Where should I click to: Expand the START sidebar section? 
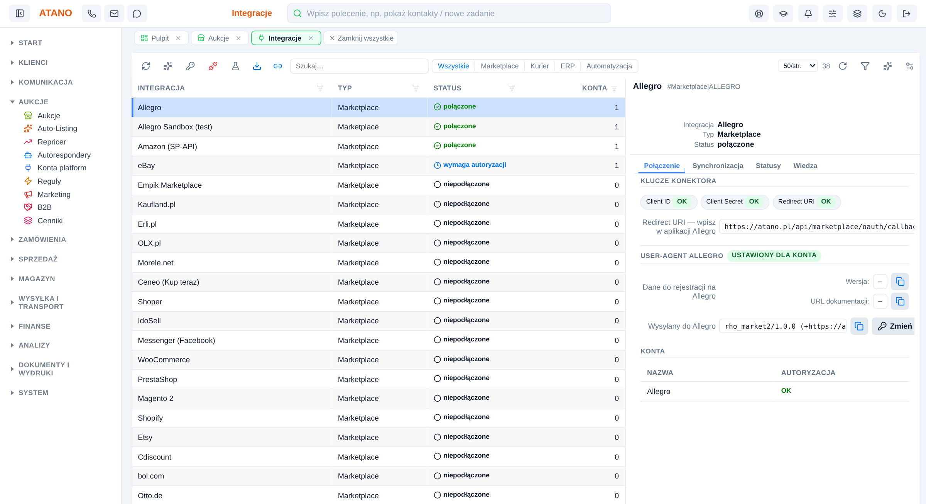pos(30,43)
